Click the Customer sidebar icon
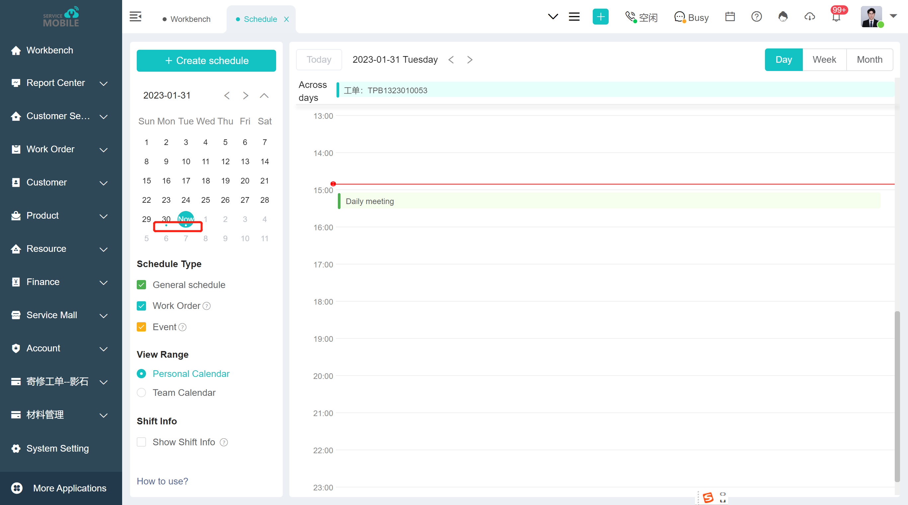The height and width of the screenshot is (505, 908). click(16, 182)
